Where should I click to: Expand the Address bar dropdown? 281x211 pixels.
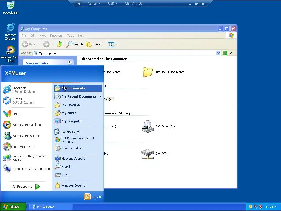click(218, 53)
